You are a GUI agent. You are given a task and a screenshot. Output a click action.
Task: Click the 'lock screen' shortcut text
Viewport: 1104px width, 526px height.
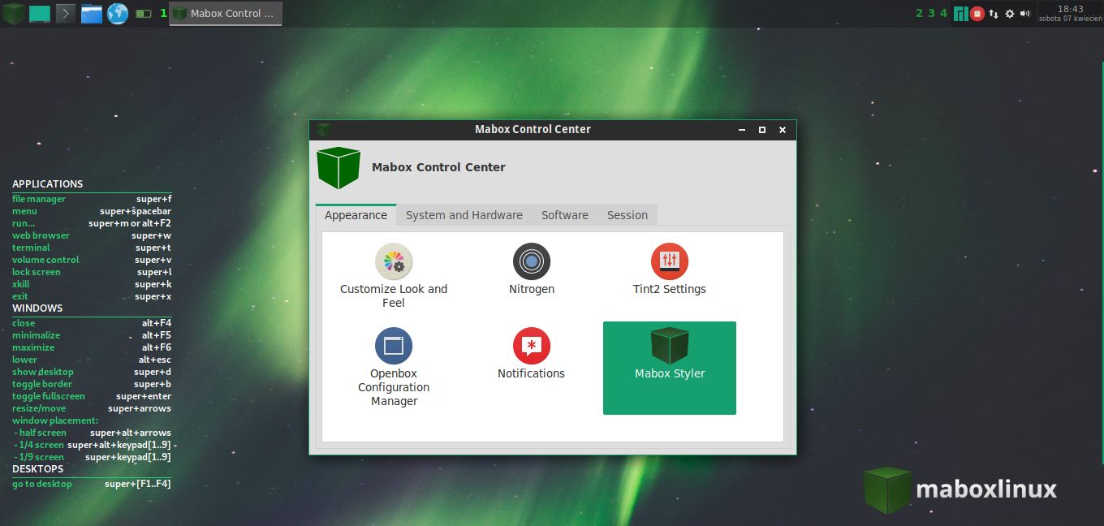click(37, 272)
